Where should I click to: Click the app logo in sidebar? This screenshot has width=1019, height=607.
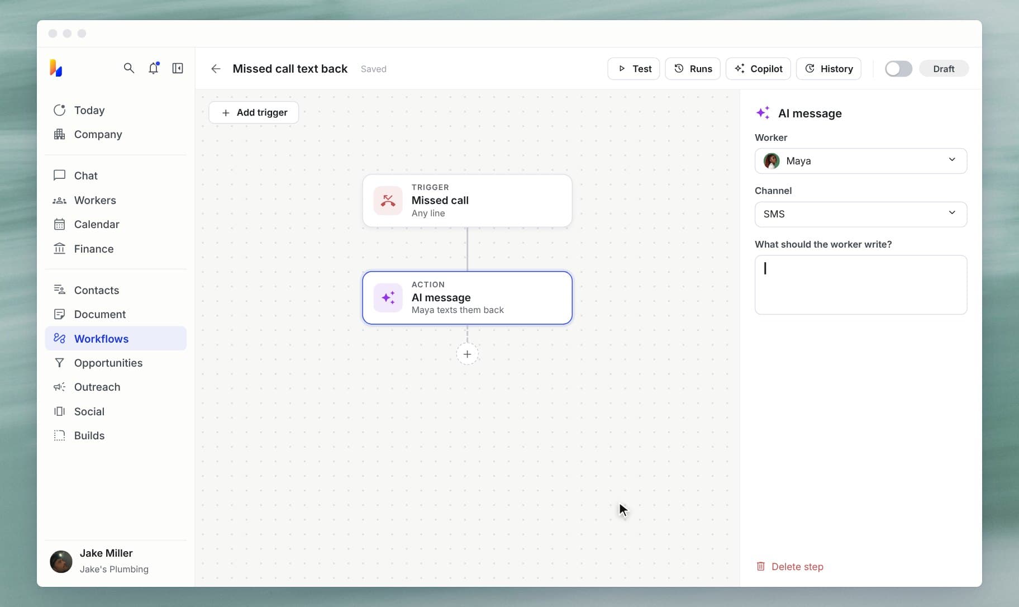(x=56, y=68)
